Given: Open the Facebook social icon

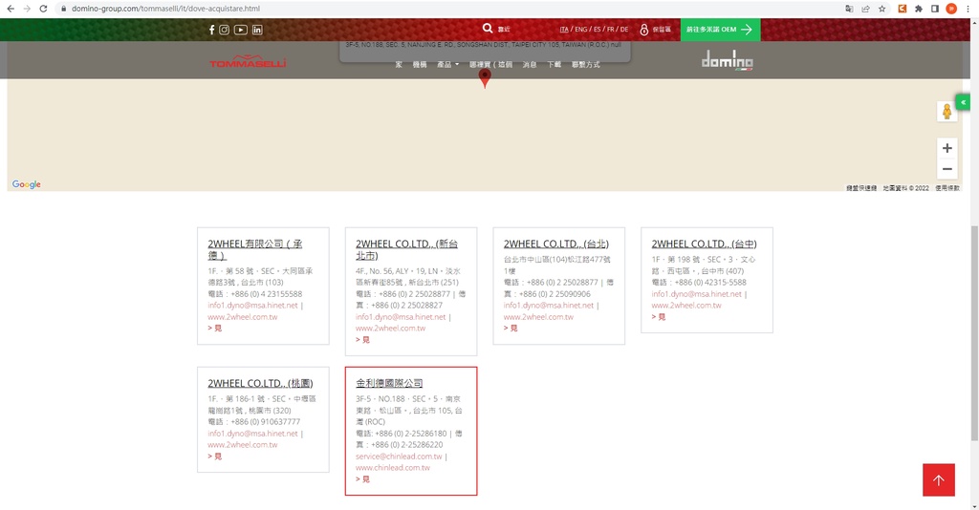Looking at the screenshot, I should [211, 30].
